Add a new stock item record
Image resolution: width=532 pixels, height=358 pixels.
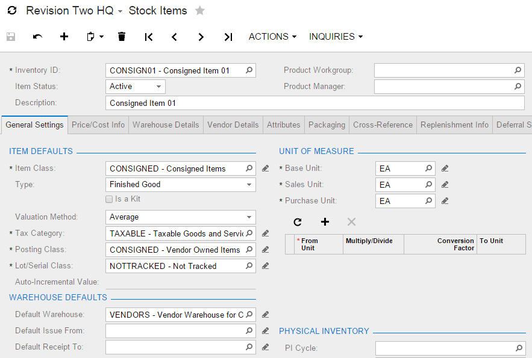coord(64,37)
